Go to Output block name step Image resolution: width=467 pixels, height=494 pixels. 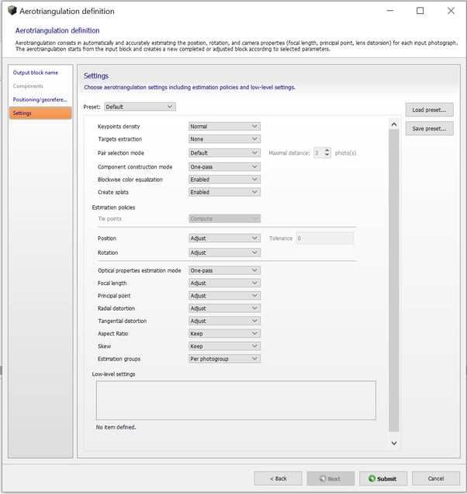35,72
